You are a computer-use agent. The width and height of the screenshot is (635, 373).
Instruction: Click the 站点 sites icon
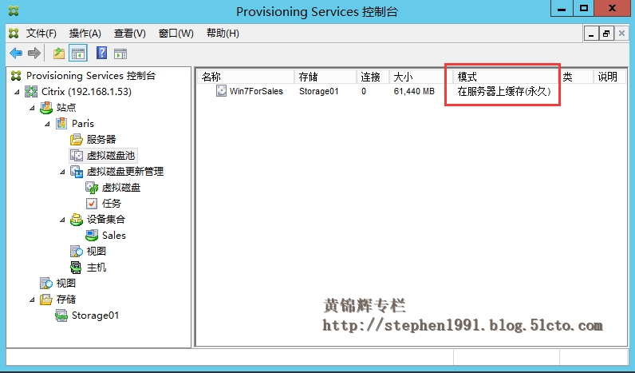46,108
